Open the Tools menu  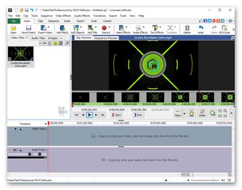(123, 16)
